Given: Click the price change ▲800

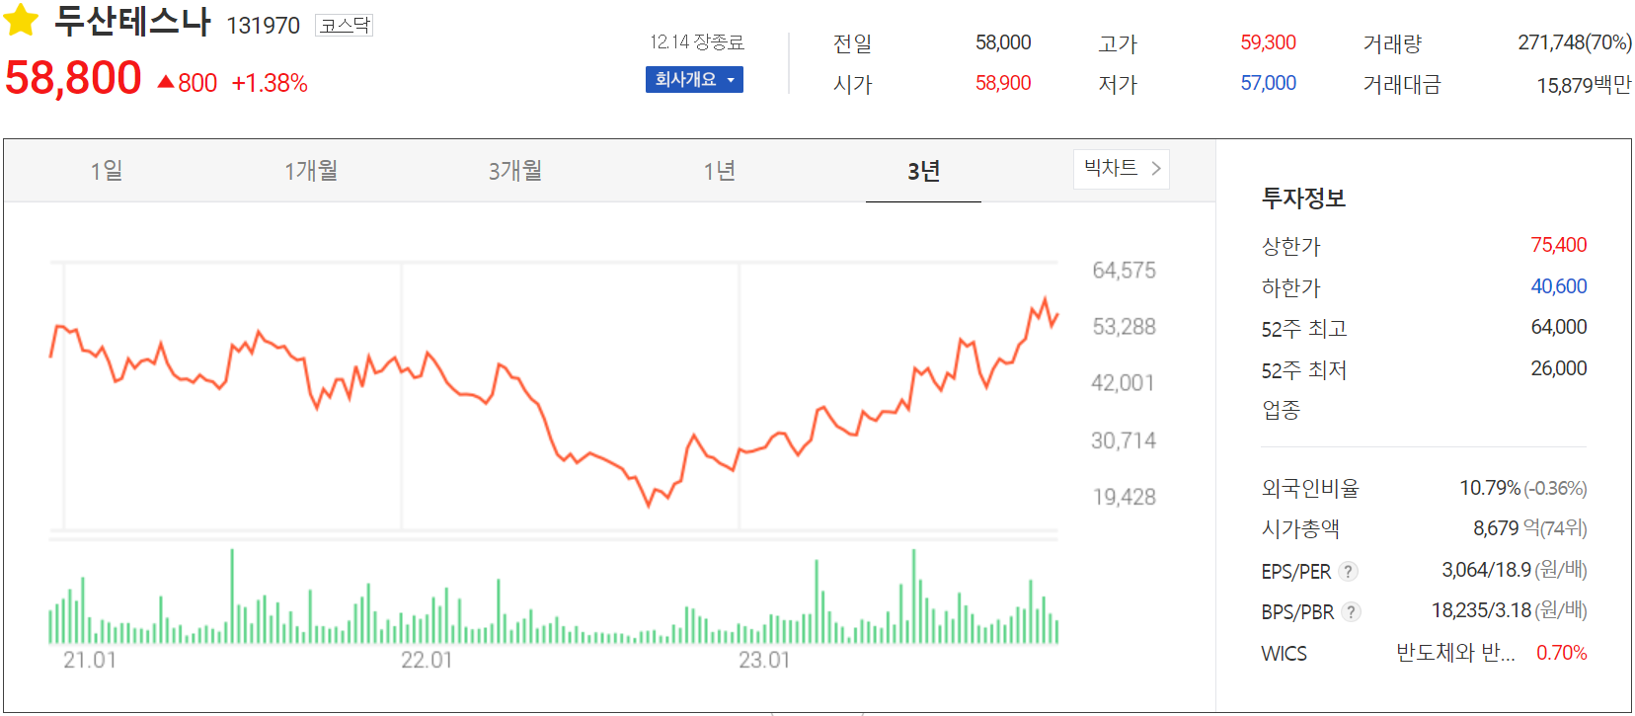Looking at the screenshot, I should pyautogui.click(x=188, y=83).
